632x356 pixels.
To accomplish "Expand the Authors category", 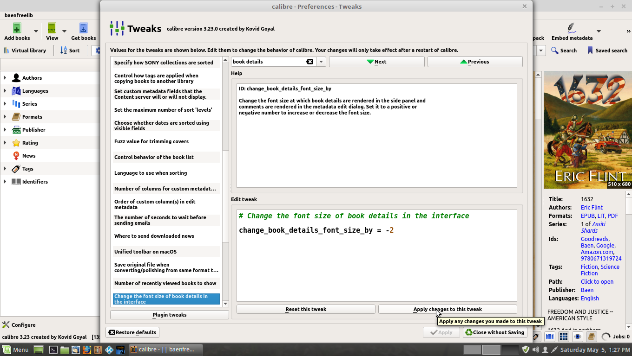I will (5, 78).
